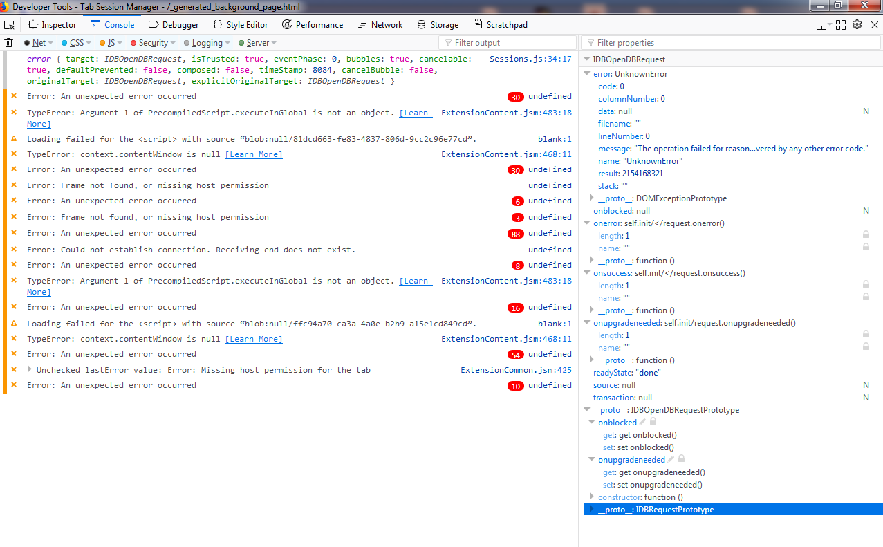
Task: Click warning icon for blob ffc94a70 row
Action: tap(14, 324)
